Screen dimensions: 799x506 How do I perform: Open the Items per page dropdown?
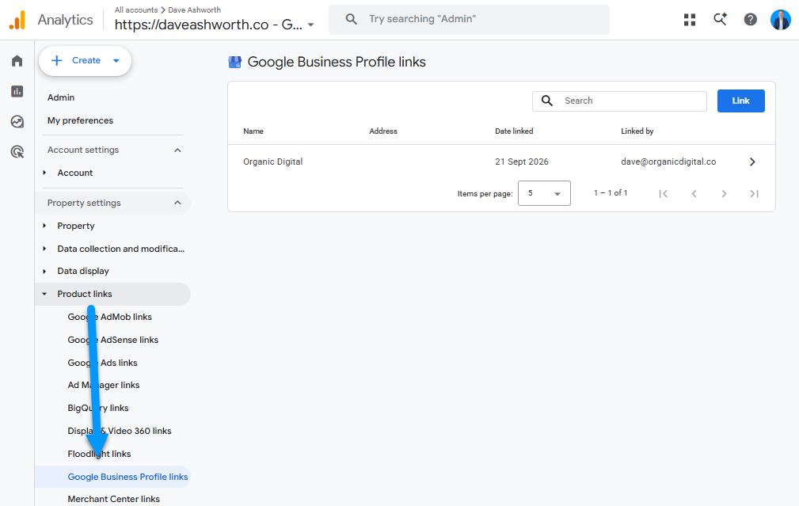(x=544, y=193)
